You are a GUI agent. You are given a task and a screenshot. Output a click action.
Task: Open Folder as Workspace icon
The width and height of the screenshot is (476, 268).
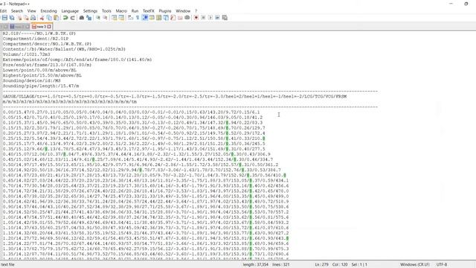click(180, 18)
